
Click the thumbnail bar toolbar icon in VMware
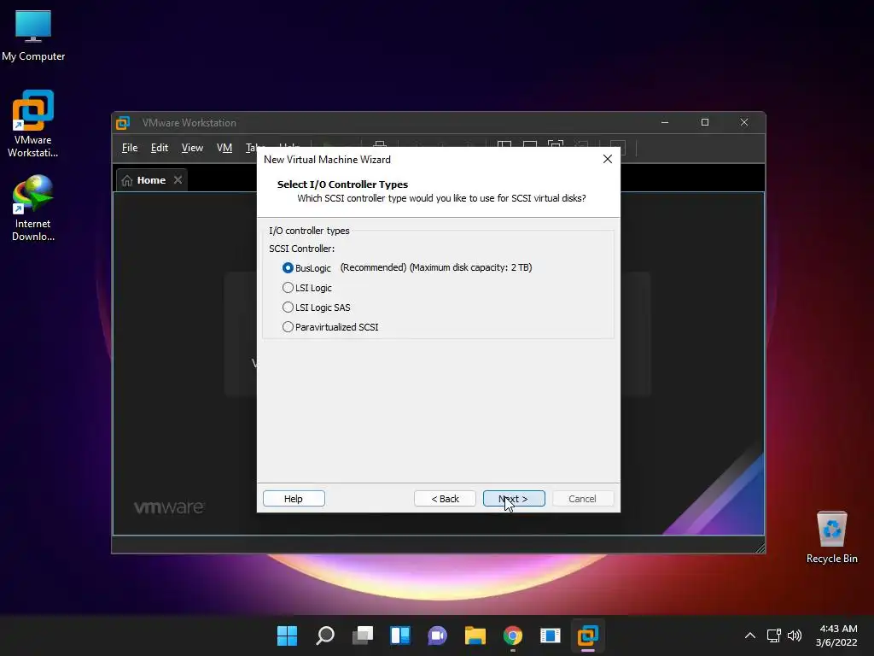coord(530,146)
